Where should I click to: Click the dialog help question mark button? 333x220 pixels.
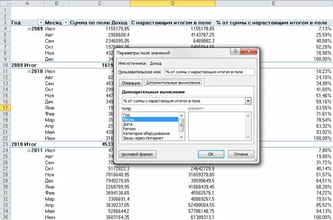click(235, 51)
